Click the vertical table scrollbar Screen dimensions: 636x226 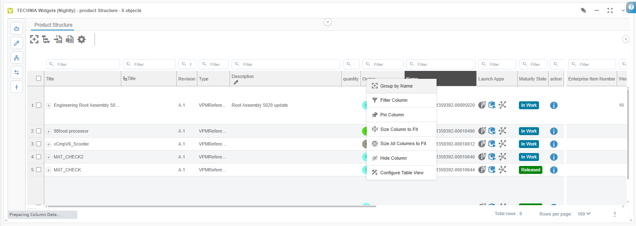tap(627, 133)
